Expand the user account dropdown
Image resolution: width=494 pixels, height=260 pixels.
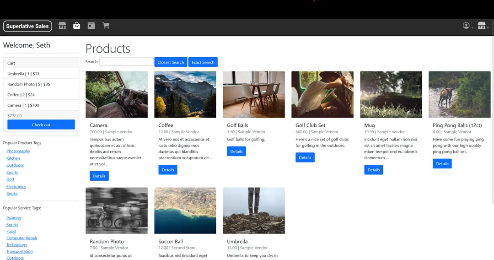tap(467, 26)
